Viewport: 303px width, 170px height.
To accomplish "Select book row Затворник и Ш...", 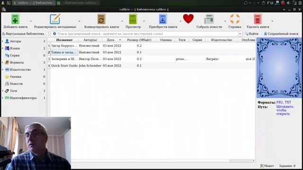I will pyautogui.click(x=151, y=59).
